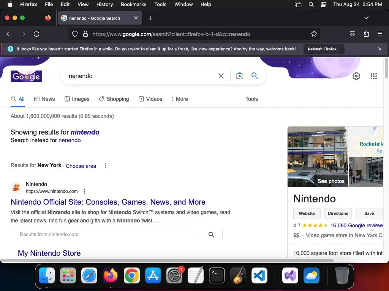389x291 pixels.
Task: Open Spotlight search in the menu bar
Action: coord(311,5)
